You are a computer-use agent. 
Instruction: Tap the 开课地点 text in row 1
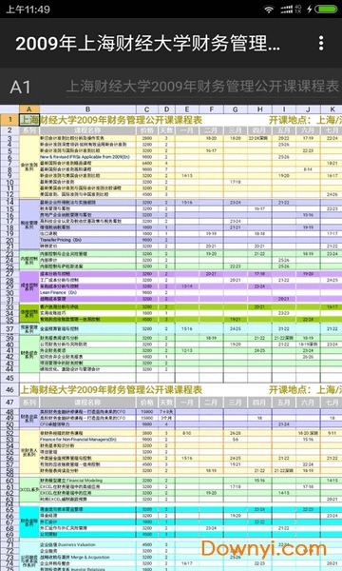point(305,120)
